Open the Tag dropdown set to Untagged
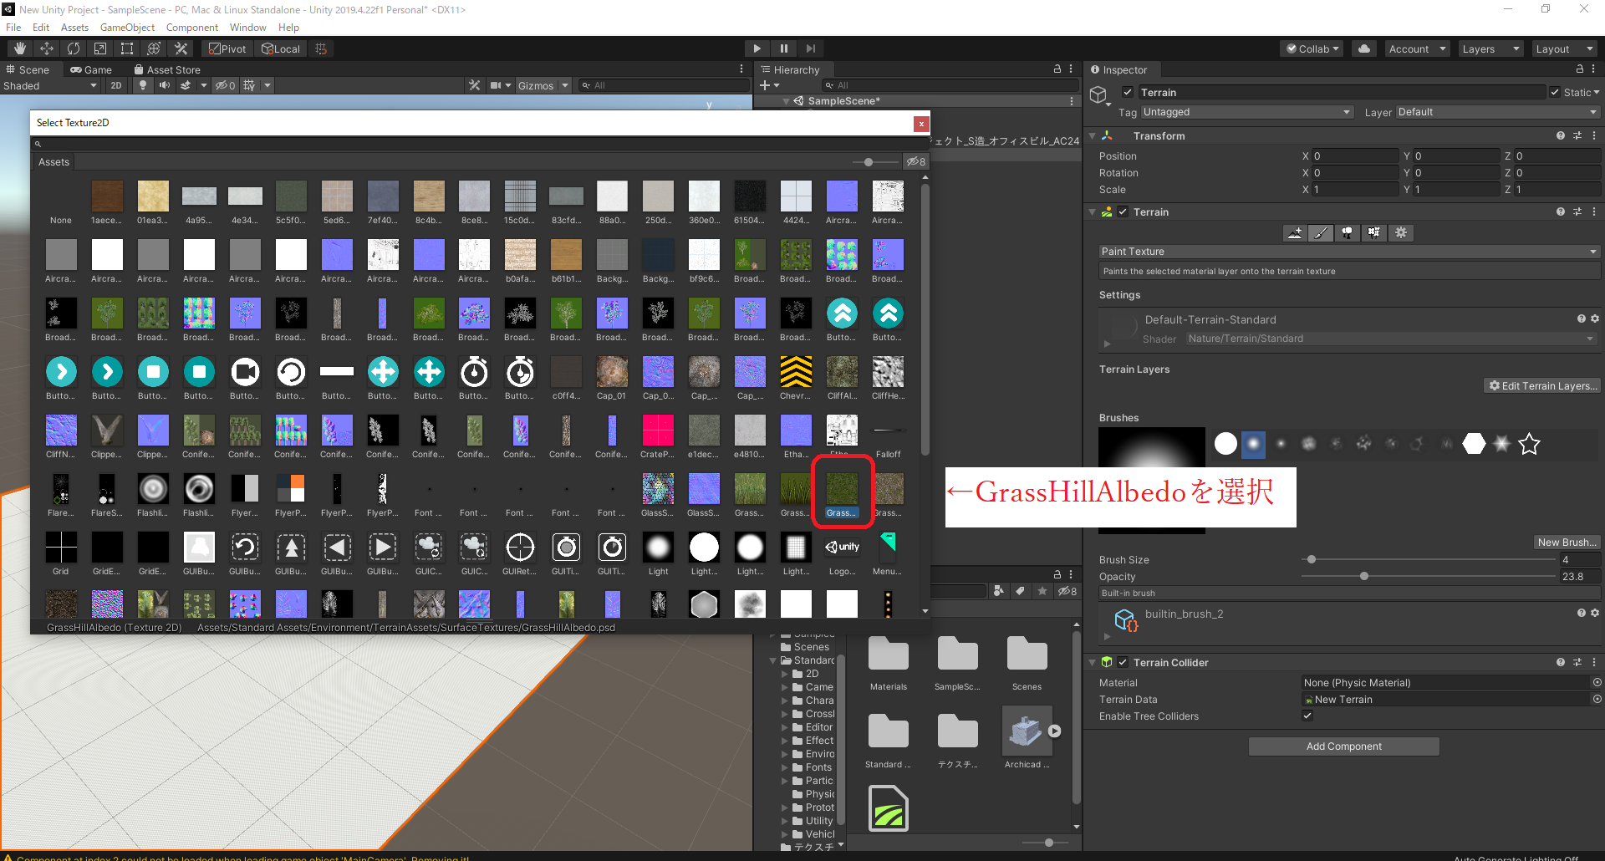Image resolution: width=1605 pixels, height=861 pixels. point(1246,112)
